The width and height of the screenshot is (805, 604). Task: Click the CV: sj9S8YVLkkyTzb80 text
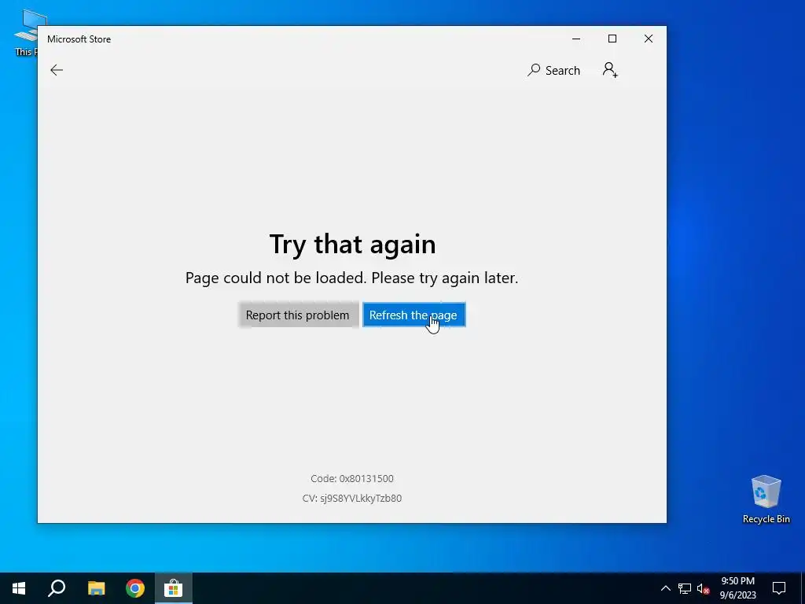tap(352, 498)
